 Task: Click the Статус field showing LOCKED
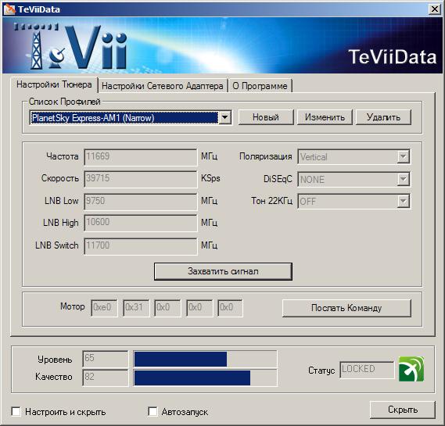tap(367, 370)
